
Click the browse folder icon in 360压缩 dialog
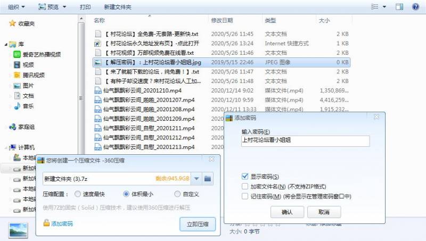(x=208, y=178)
